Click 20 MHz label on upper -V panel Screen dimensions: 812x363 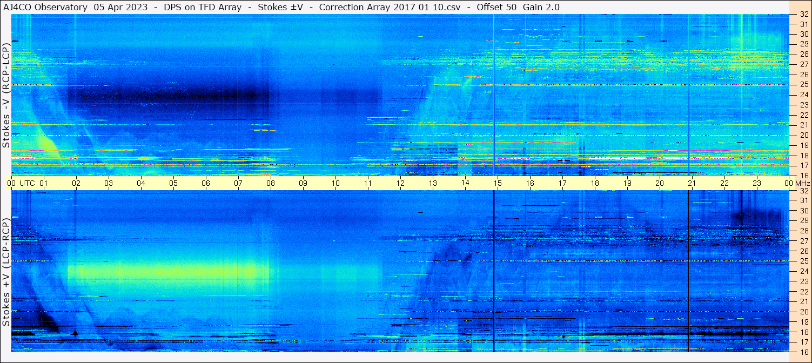804,135
